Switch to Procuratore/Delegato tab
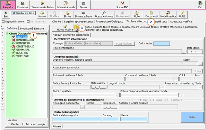This screenshot has width=206, height=130. [x=109, y=22]
